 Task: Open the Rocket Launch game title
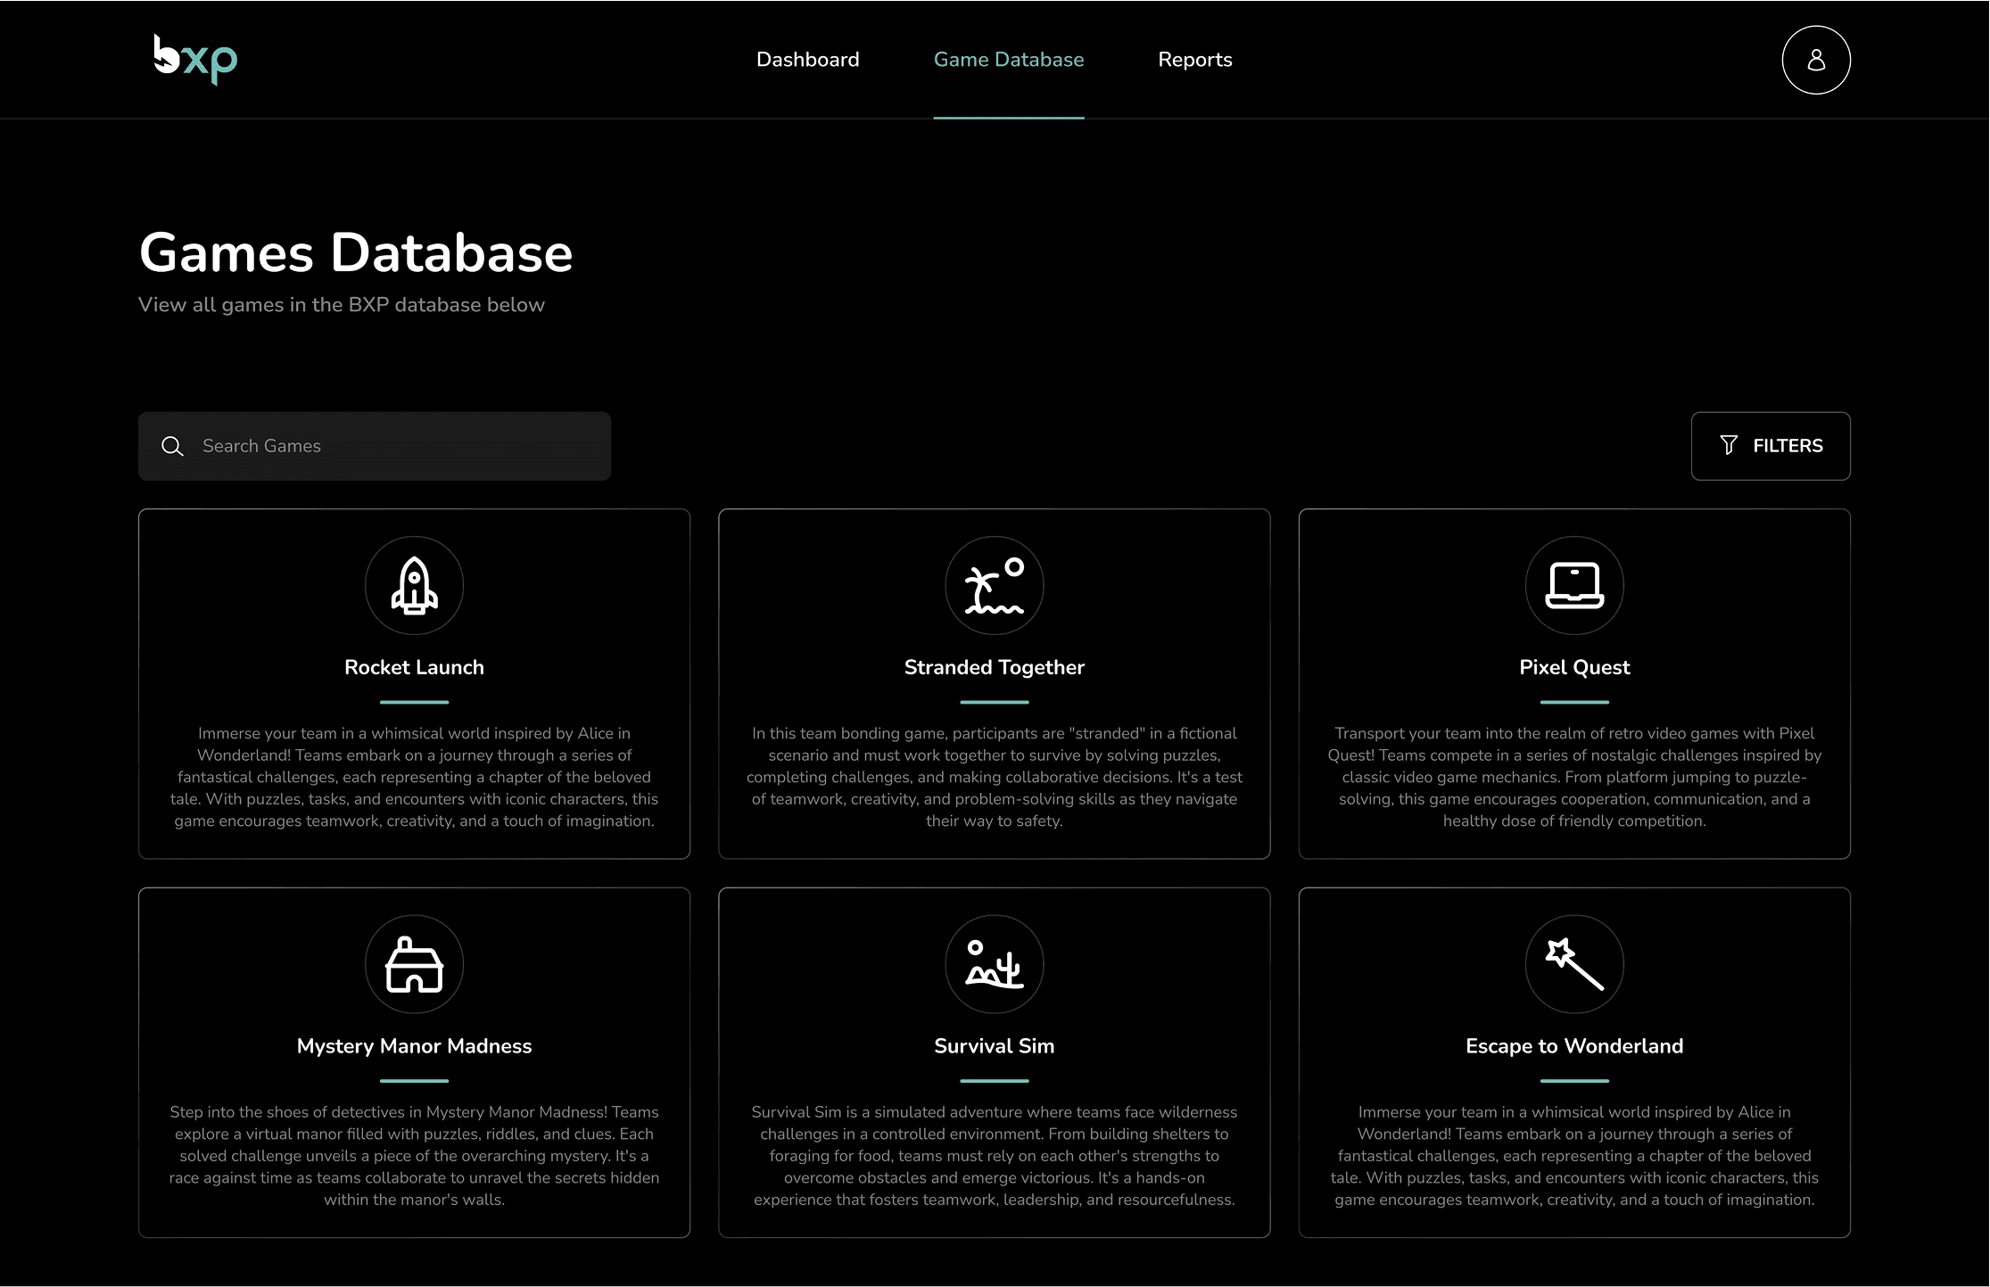click(414, 667)
